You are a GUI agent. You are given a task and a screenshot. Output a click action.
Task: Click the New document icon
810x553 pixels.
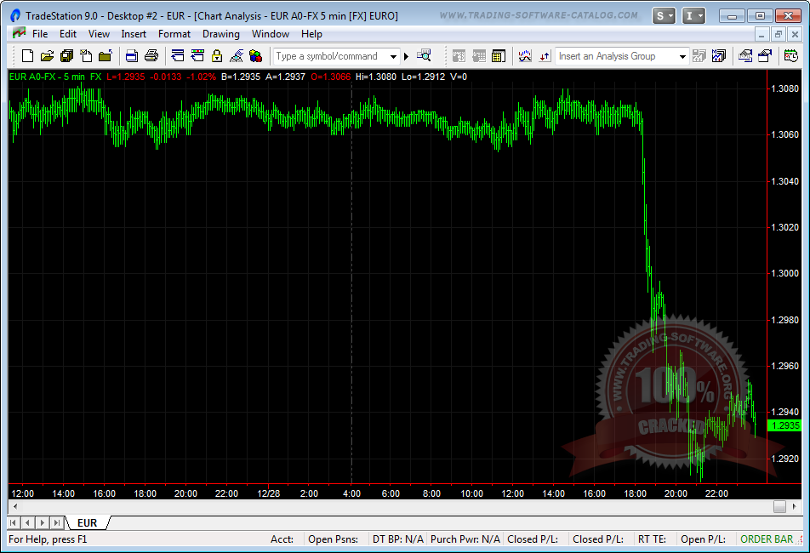pyautogui.click(x=27, y=56)
